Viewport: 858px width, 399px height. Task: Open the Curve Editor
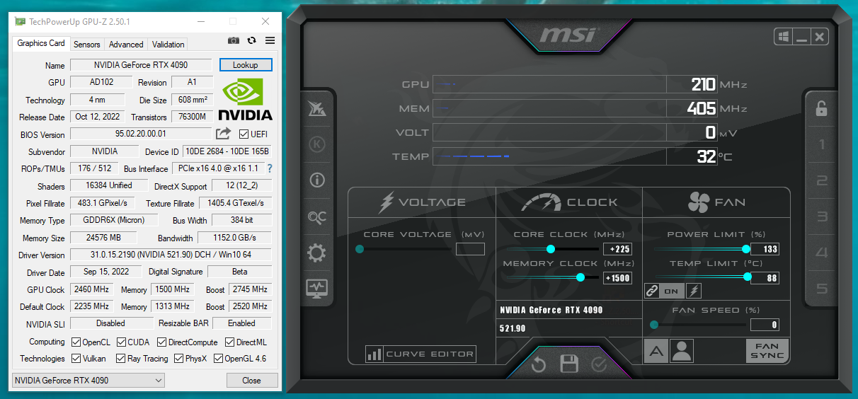(421, 354)
